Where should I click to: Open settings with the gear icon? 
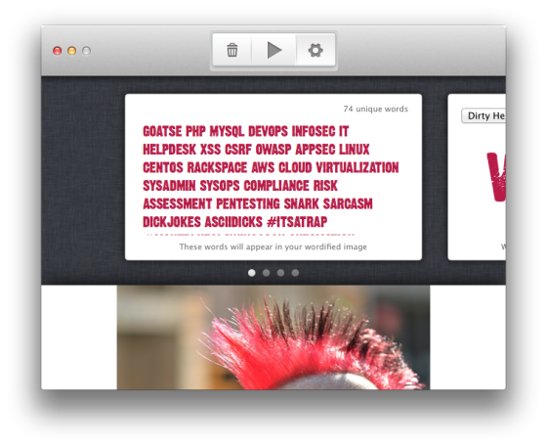316,50
